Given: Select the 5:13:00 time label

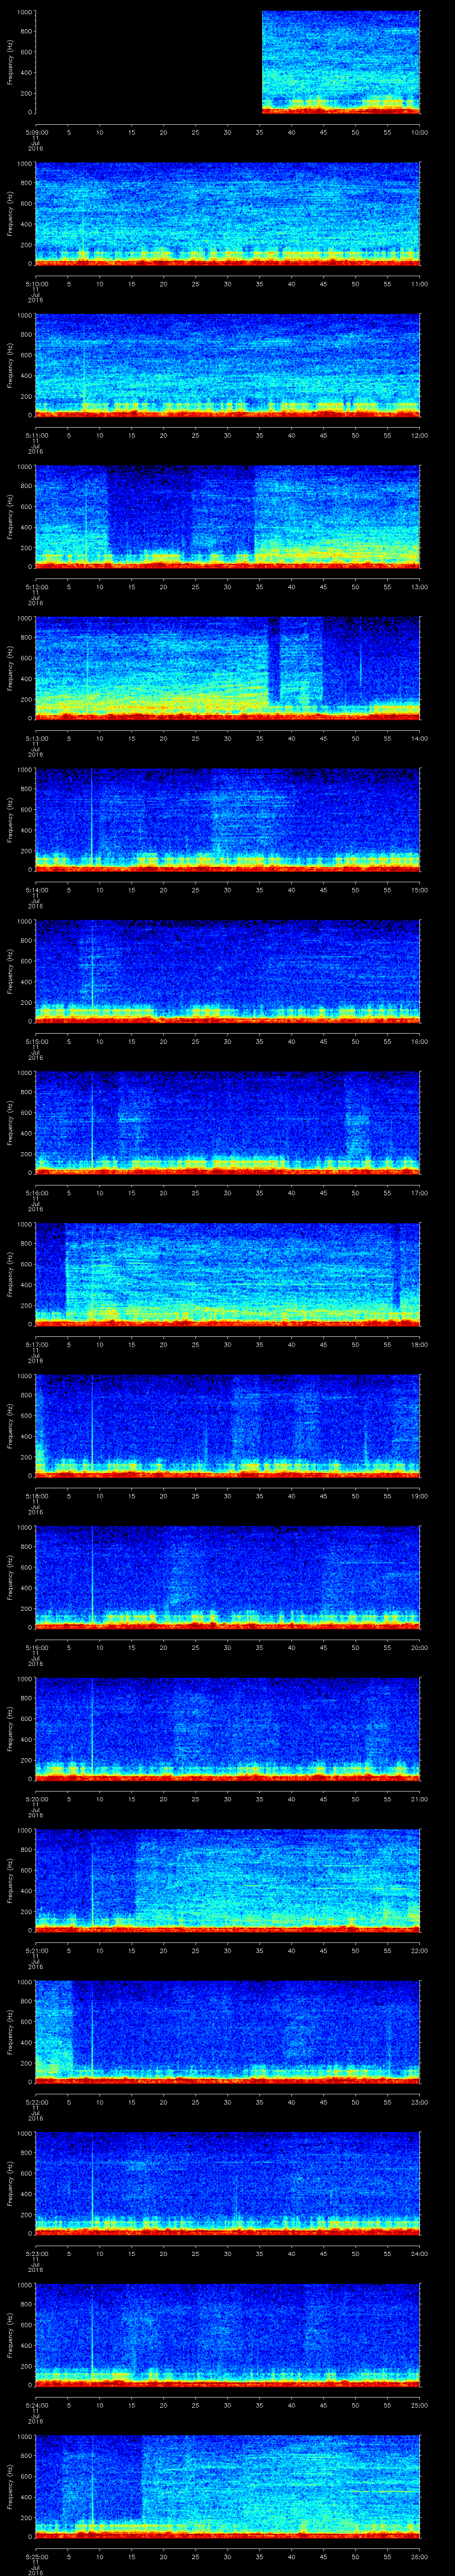Looking at the screenshot, I should (x=36, y=738).
